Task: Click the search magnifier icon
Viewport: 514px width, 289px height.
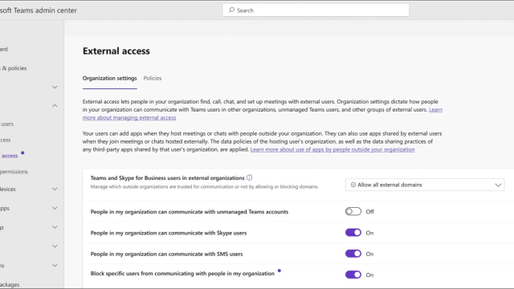Action: pos(232,10)
